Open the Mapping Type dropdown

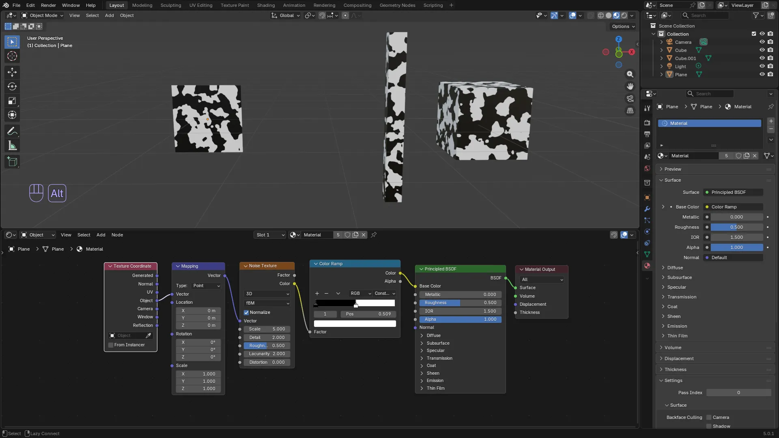[206, 286]
